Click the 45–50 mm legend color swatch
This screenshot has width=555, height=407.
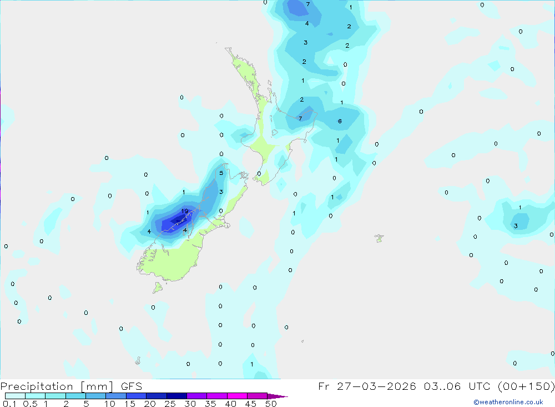pos(257,396)
